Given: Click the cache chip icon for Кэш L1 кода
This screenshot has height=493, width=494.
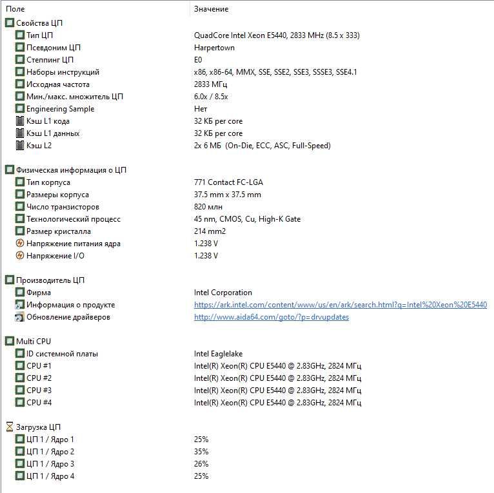Looking at the screenshot, I should click(19, 121).
